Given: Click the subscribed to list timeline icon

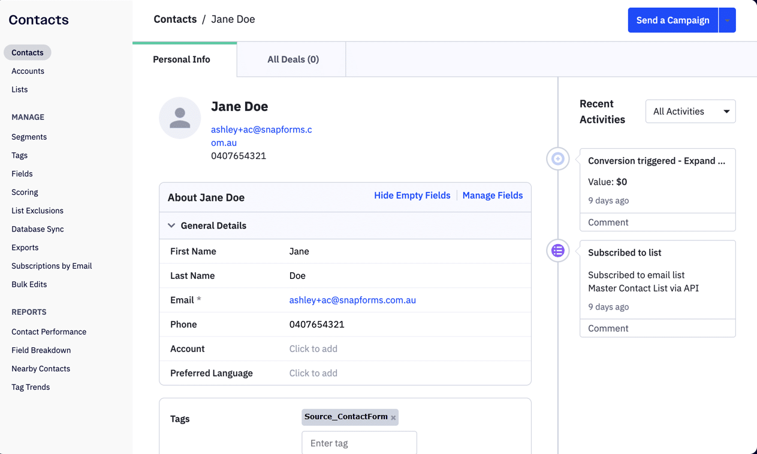Looking at the screenshot, I should point(558,251).
